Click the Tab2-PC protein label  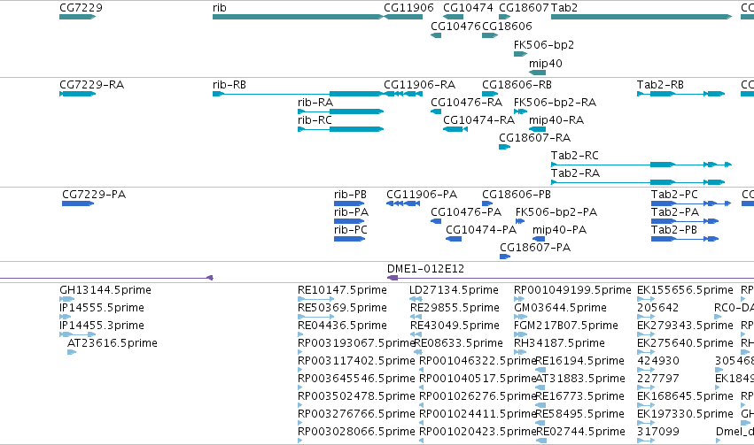click(x=674, y=195)
